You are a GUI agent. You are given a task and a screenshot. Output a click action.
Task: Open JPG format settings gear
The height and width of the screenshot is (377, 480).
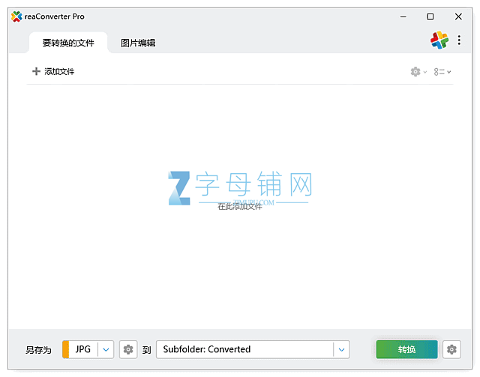click(x=128, y=349)
